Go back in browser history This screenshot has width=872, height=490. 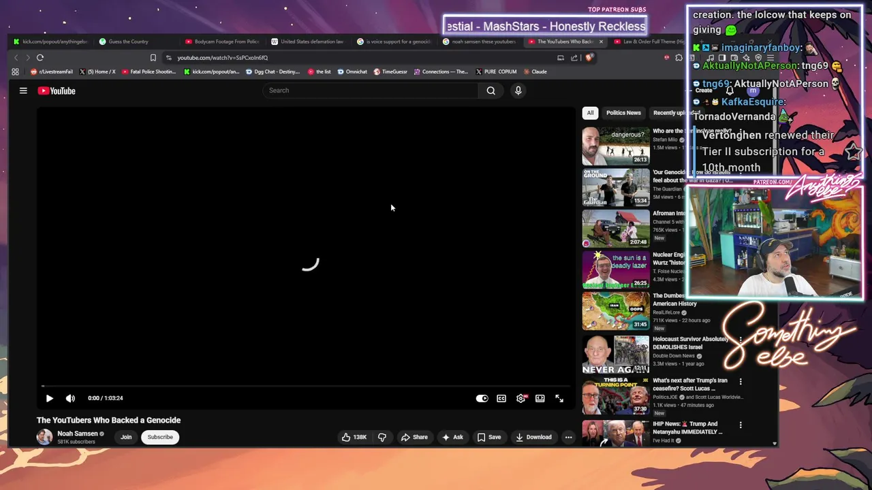click(16, 58)
